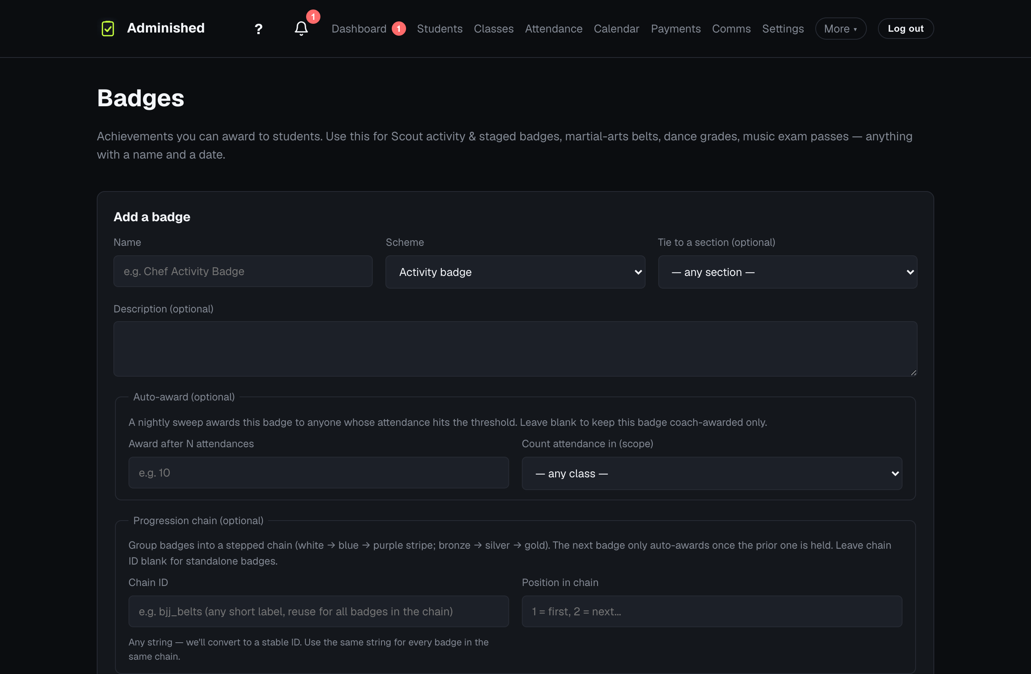This screenshot has width=1031, height=674.
Task: Click the red notification count badge on bell
Action: point(313,17)
